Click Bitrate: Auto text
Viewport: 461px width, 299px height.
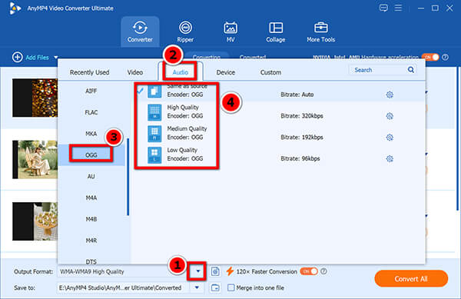tap(297, 95)
